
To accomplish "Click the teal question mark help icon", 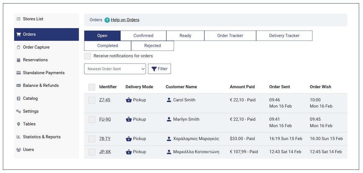I will point(107,20).
